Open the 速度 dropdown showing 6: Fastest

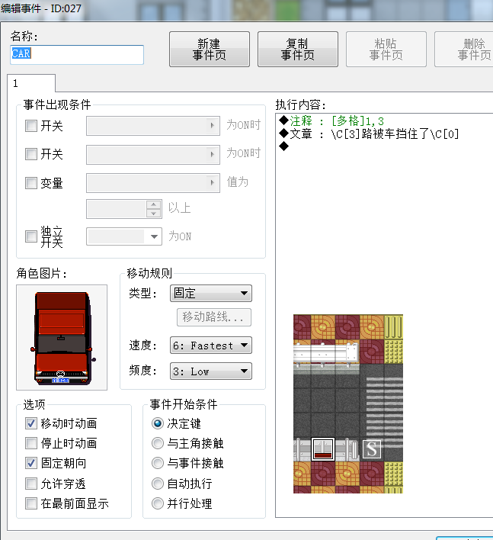(x=211, y=346)
